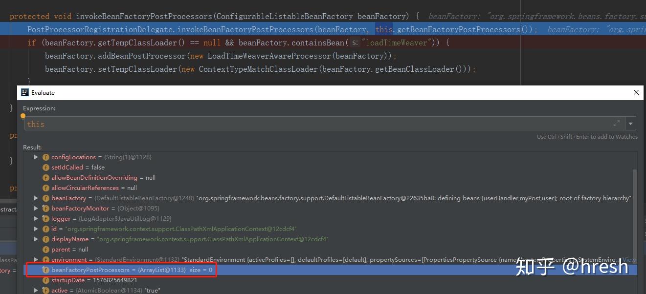Click the field icon next to logger
Screen dimensions: 646x294
click(45, 218)
